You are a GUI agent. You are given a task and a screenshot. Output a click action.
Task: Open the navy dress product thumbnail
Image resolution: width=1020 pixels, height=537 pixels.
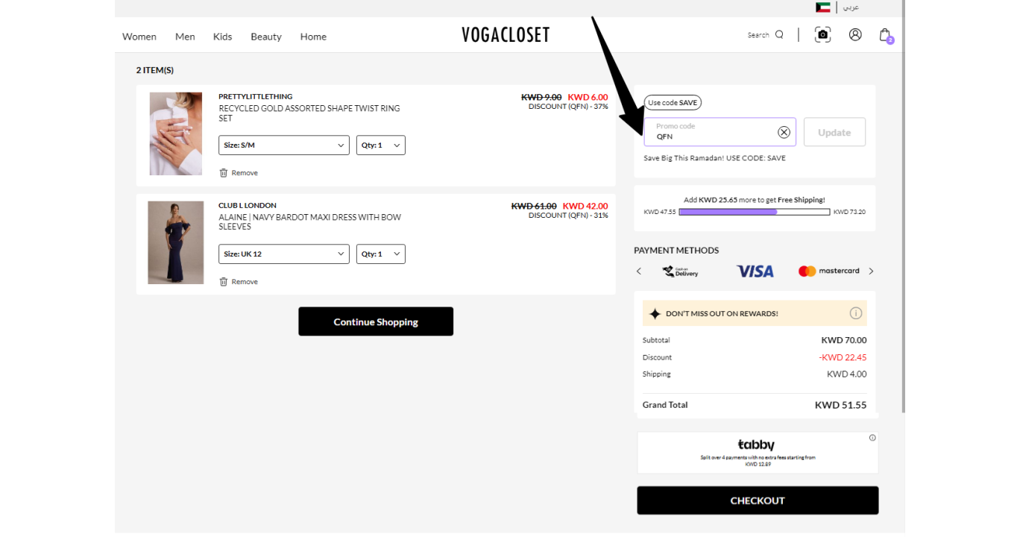(176, 242)
